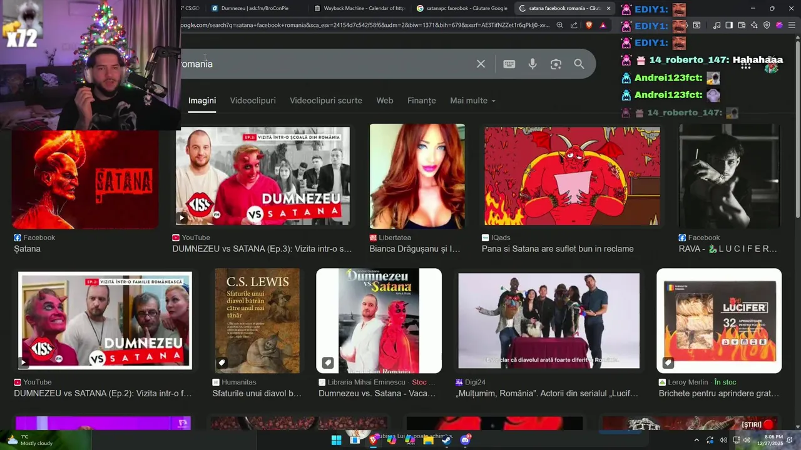The height and width of the screenshot is (450, 801).
Task: Switch to Brave in the taskbar
Action: pyautogui.click(x=374, y=440)
